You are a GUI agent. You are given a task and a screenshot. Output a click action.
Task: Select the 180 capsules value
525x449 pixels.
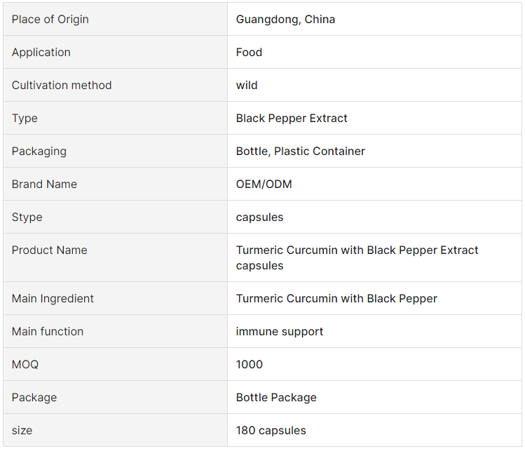(271, 430)
